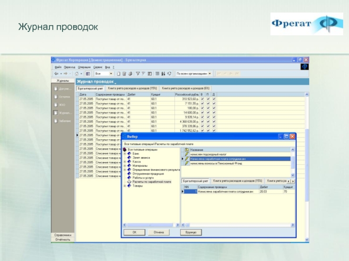
Task: Toggle В checkbox in the 310 923,60 row
Action: click(x=202, y=99)
